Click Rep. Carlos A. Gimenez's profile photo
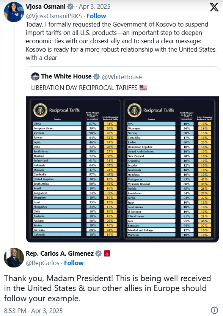 coord(14,258)
